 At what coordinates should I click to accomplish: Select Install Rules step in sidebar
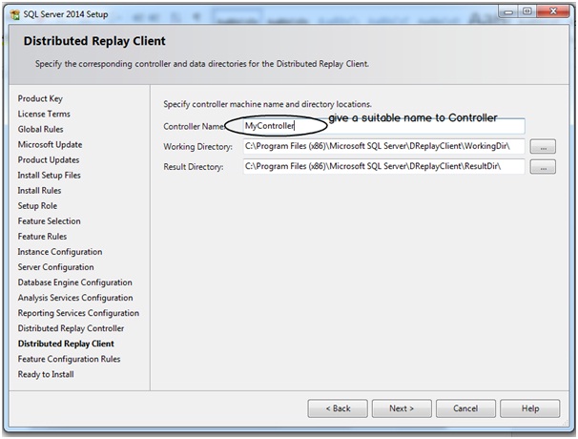[x=39, y=191]
